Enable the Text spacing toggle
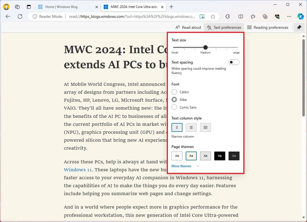The image size is (307, 222). coord(234,62)
